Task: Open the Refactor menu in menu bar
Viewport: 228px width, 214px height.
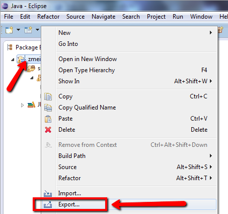Action: pos(48,17)
